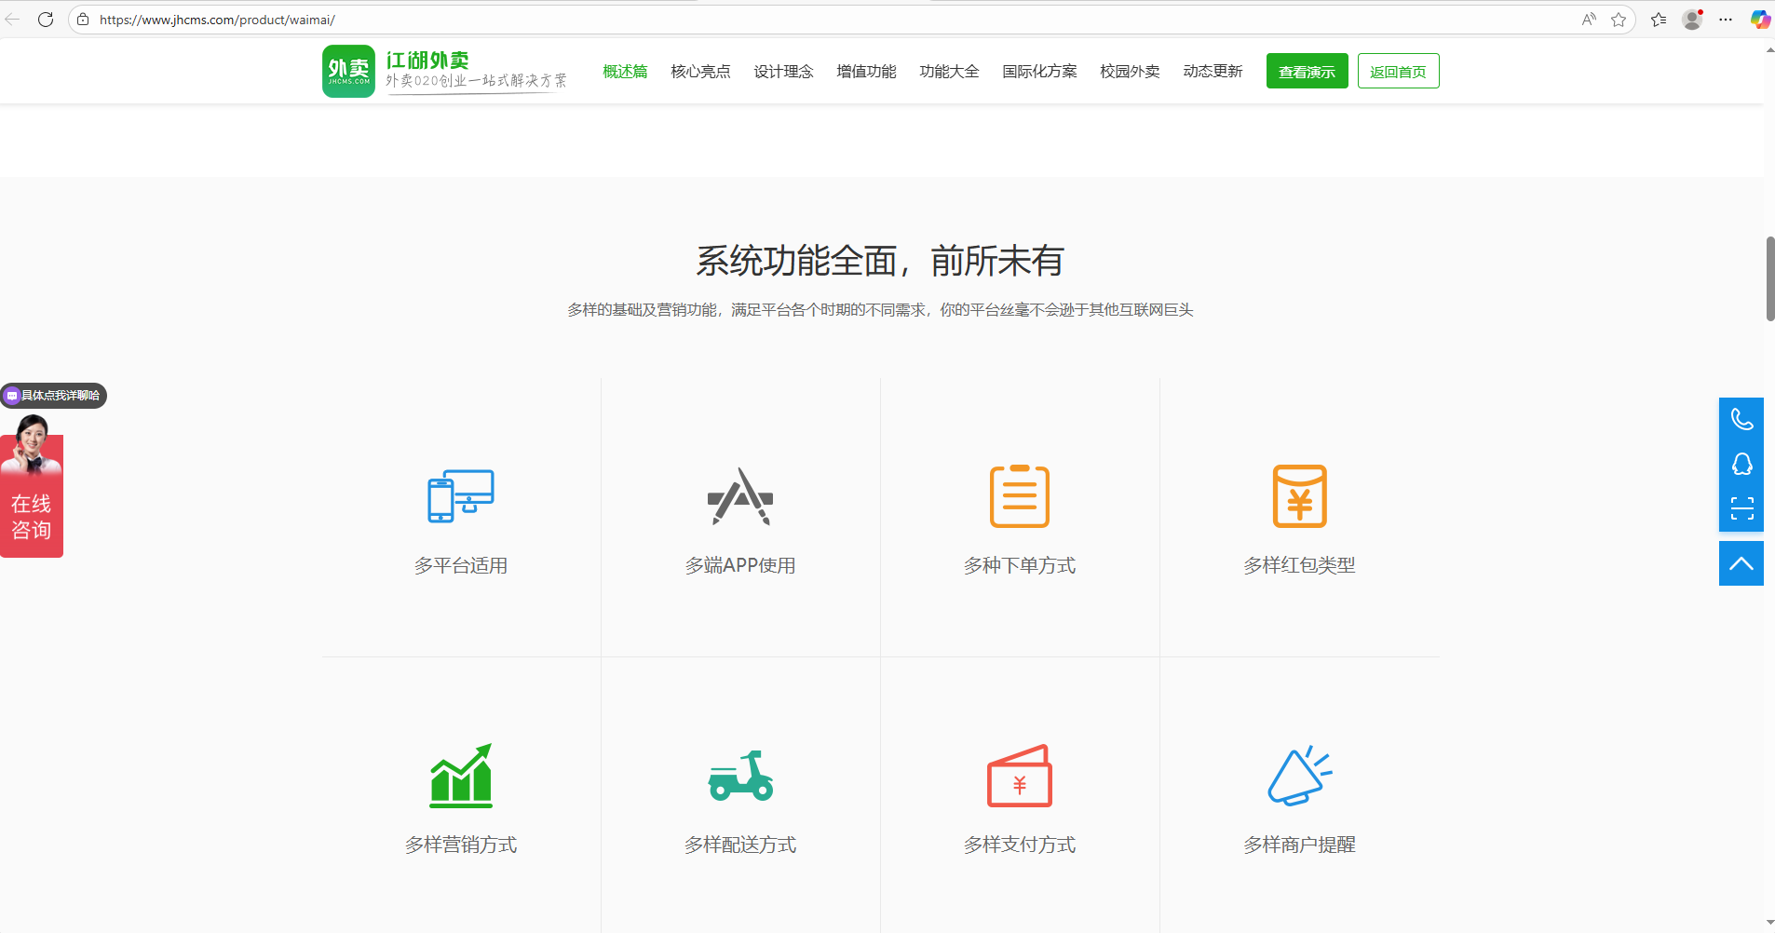Open the 核心亮点 navigation item
The height and width of the screenshot is (933, 1775).
[x=700, y=72]
